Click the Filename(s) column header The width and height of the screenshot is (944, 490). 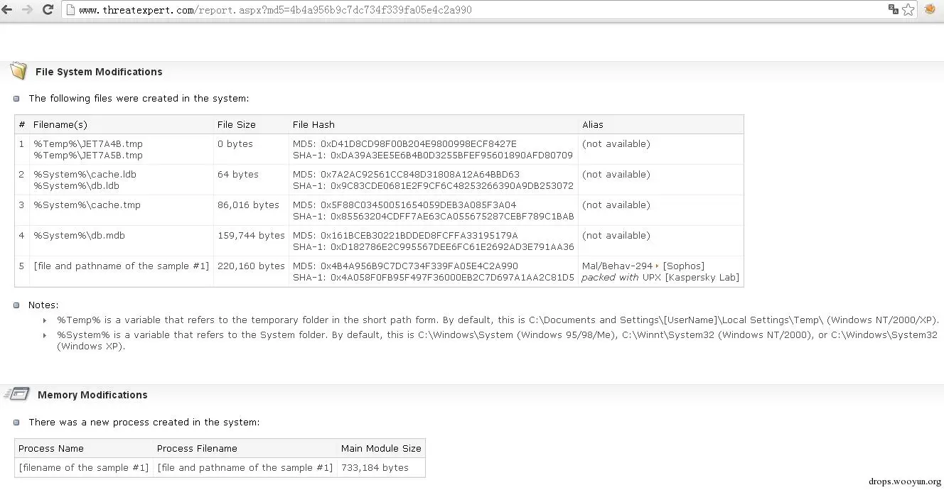[60, 124]
